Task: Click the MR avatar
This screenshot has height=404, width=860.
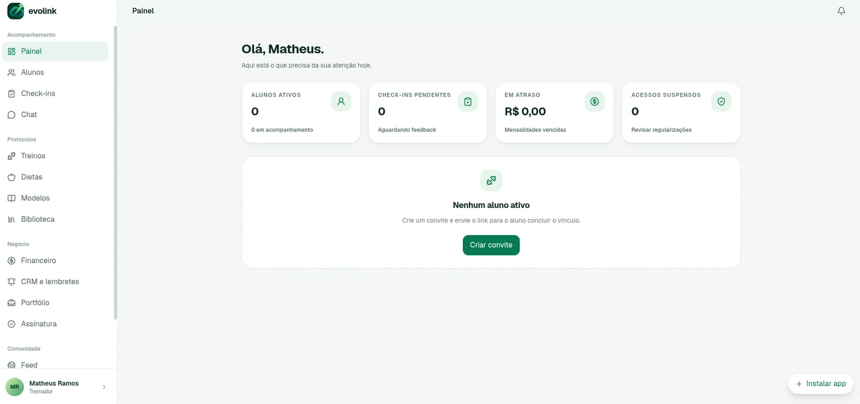Action: tap(15, 387)
